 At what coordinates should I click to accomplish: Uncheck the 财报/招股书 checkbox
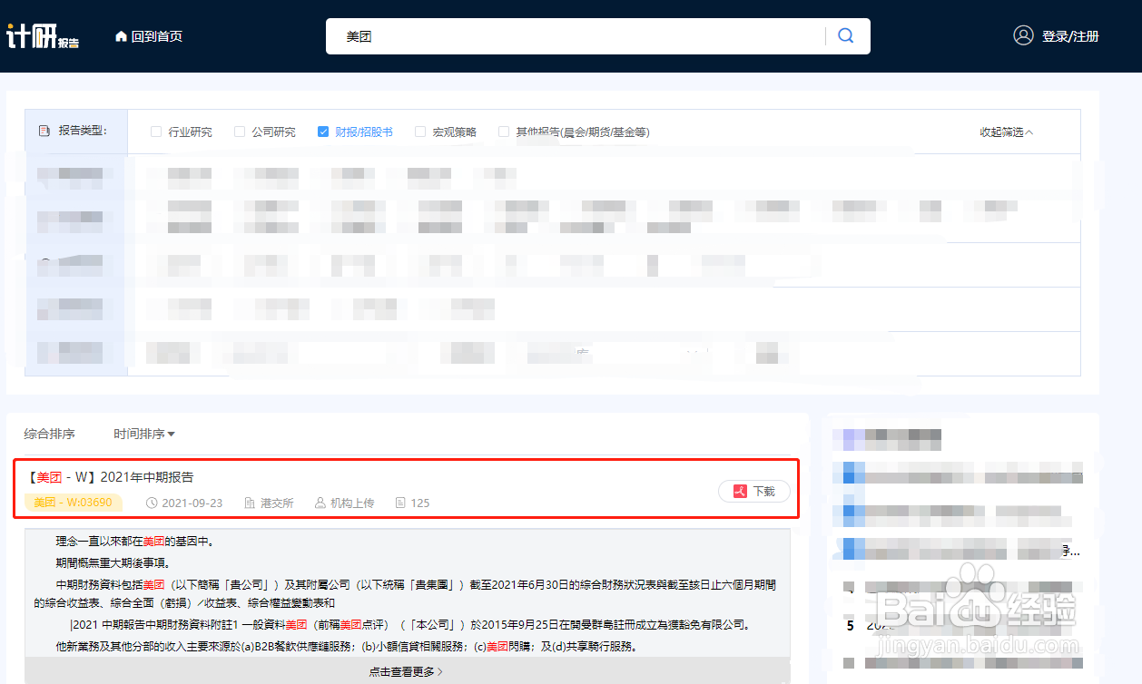323,132
